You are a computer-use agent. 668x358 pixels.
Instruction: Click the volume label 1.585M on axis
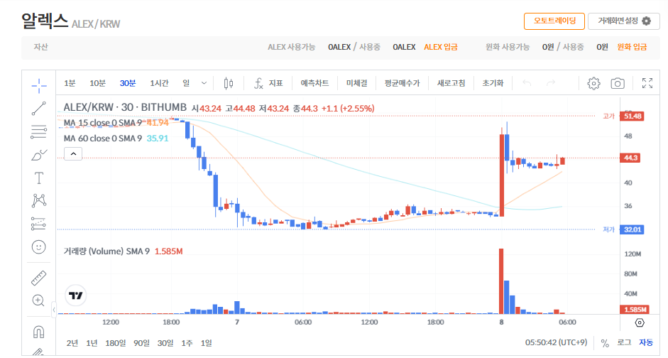coord(634,310)
